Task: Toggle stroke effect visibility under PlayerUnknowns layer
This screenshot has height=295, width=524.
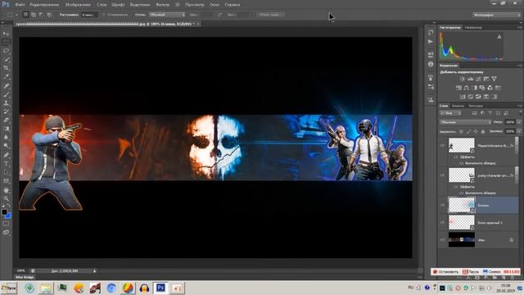Action: tap(462, 163)
